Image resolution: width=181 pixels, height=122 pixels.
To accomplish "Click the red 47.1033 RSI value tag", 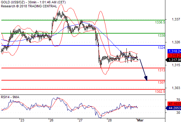I will [x=174, y=104].
